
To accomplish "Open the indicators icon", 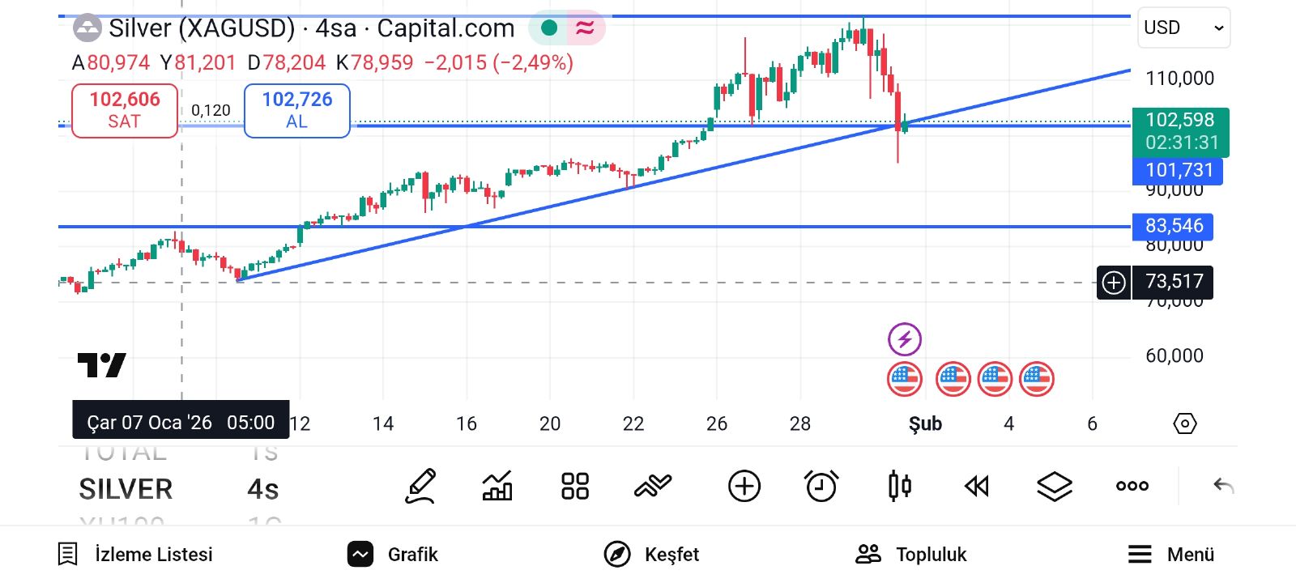I will pos(653,487).
